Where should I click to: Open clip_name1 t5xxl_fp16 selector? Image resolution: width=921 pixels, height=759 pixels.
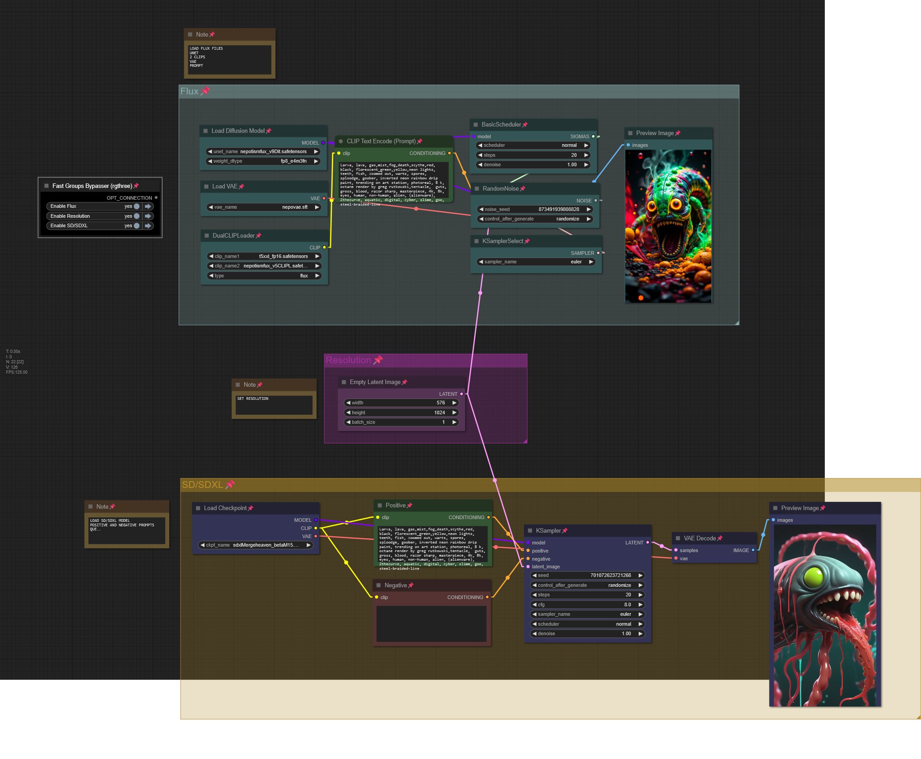(264, 257)
